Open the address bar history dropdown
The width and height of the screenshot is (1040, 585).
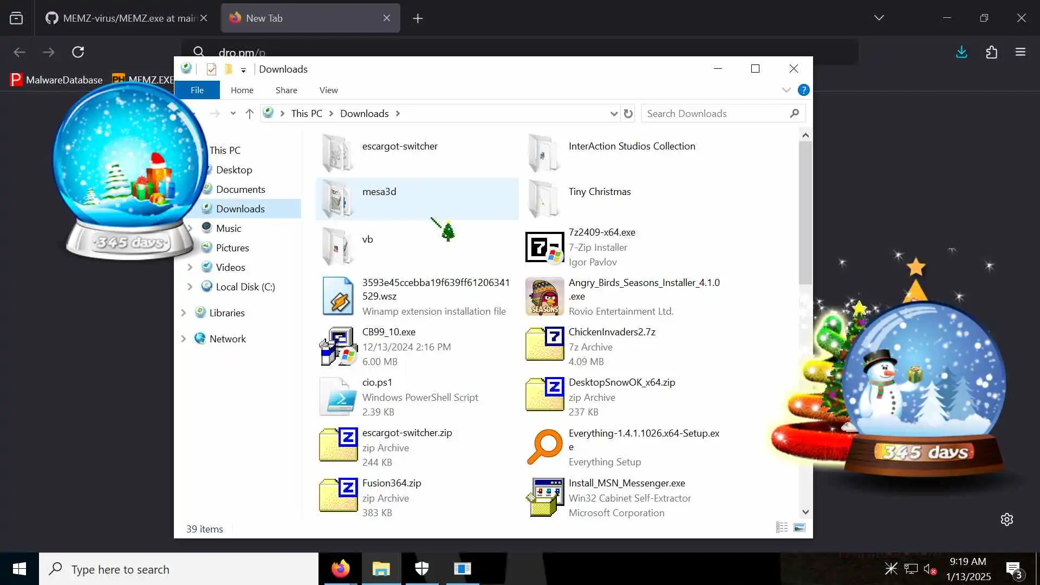614,114
